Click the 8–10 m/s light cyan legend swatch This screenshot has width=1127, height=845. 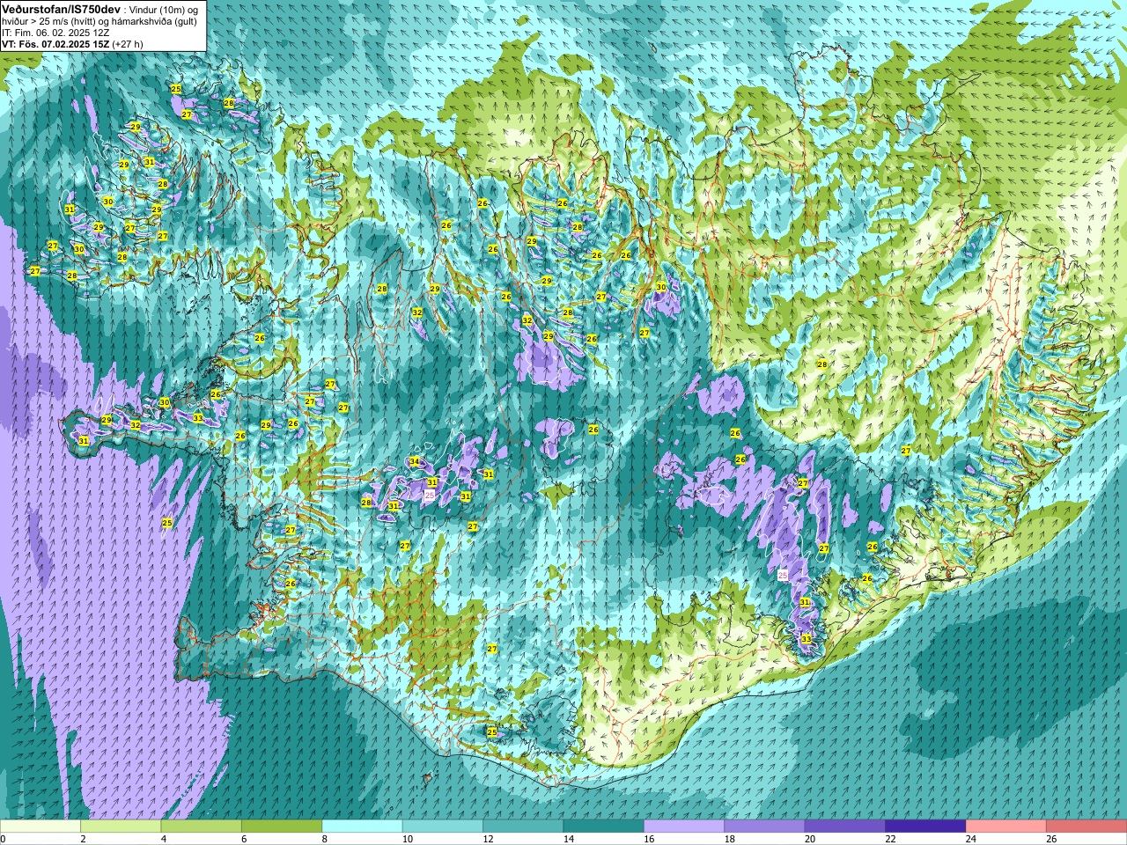click(x=363, y=827)
